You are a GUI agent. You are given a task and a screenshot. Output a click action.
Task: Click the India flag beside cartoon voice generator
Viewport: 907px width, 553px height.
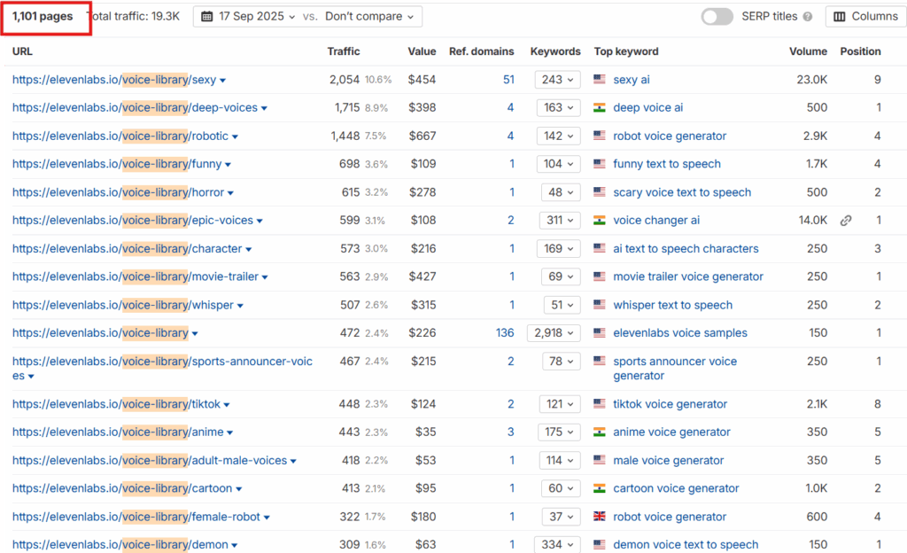(x=600, y=488)
